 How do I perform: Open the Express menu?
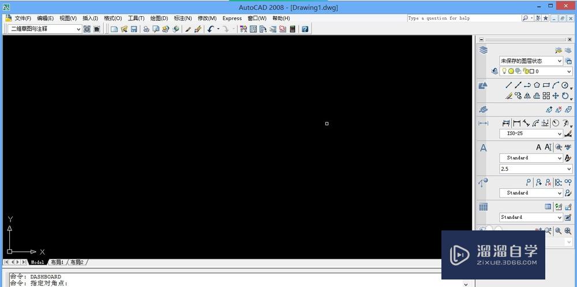[x=232, y=18]
